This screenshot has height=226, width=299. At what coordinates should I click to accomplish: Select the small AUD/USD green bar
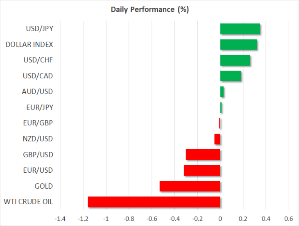point(222,91)
